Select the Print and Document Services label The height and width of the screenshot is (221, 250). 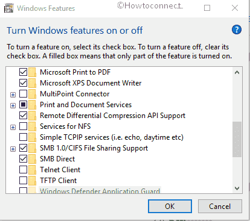[86, 105]
